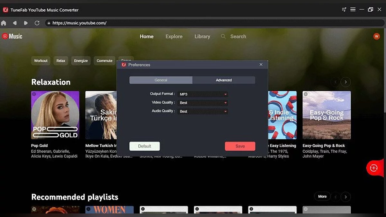Click the home icon in the browser bar
The image size is (386, 217).
click(x=4, y=23)
